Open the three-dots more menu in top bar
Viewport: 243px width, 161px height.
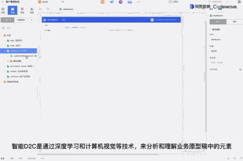click(139, 2)
